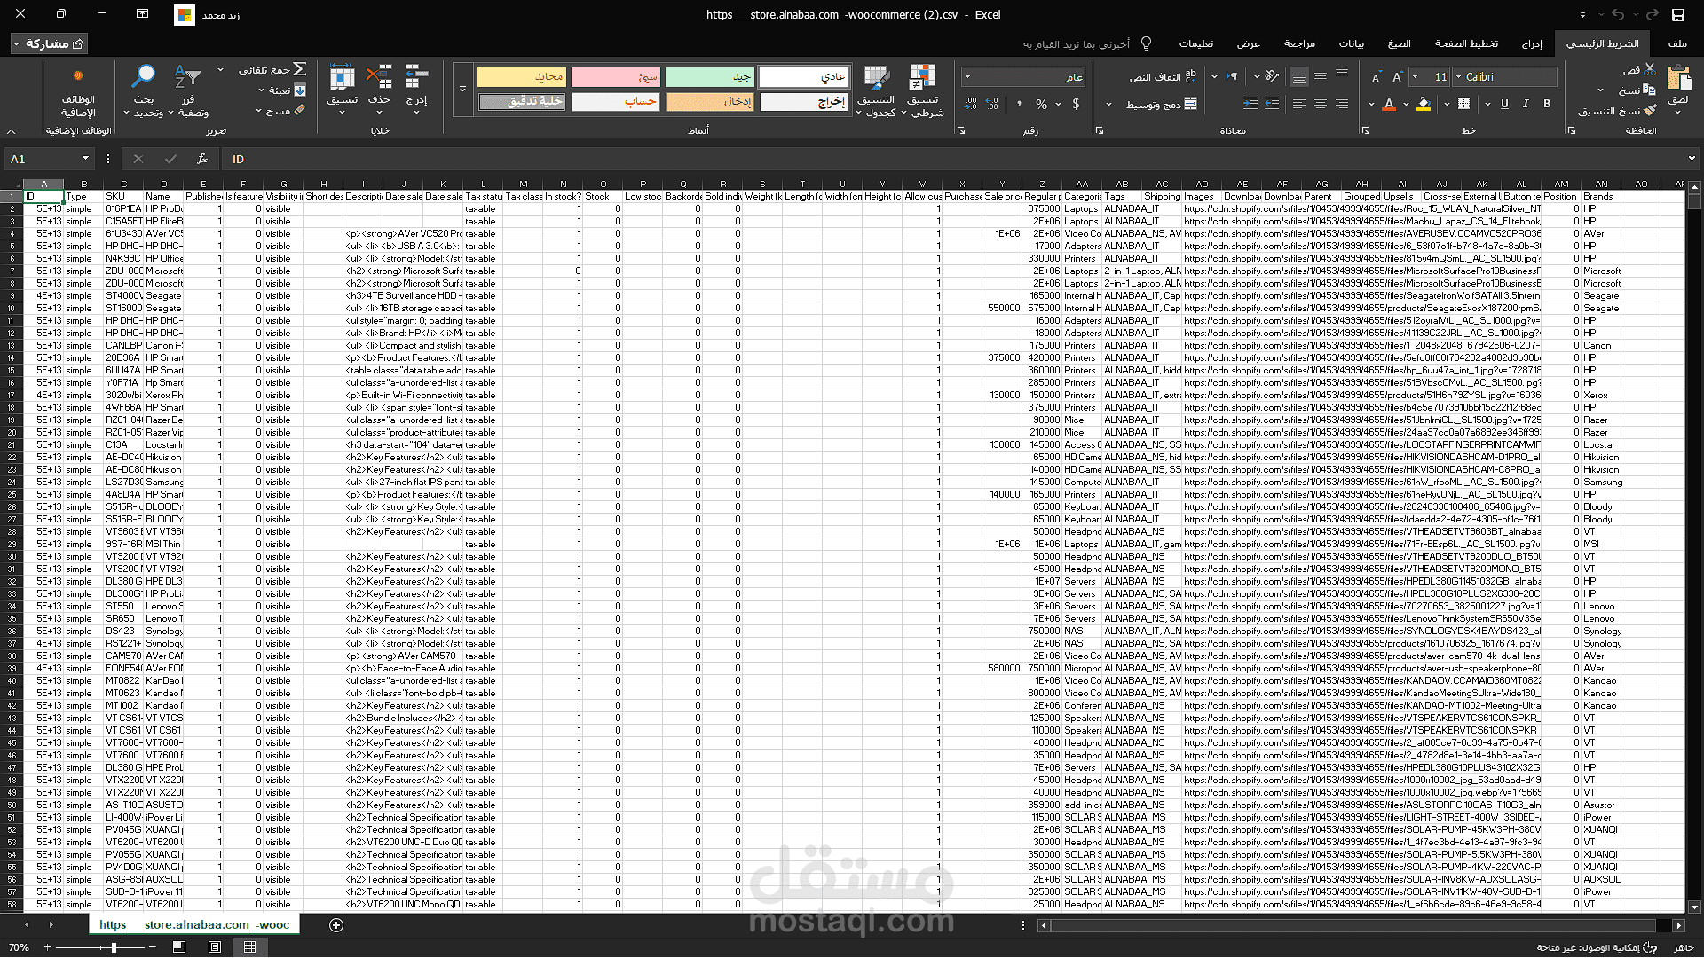Toggle Center horizontal alignment
The image size is (1704, 958).
[1321, 104]
